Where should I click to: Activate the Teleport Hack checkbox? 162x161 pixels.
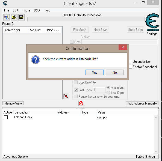[x=6, y=117]
